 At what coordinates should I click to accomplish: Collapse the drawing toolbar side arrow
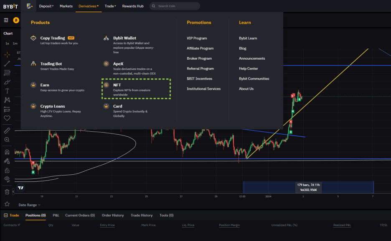[x=13, y=192]
